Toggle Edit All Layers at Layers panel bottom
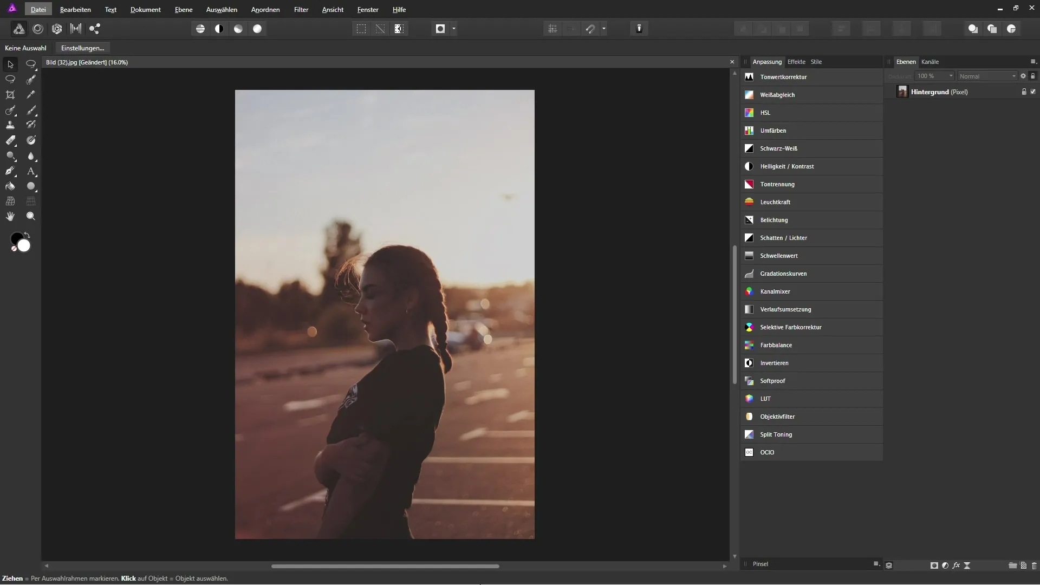 point(889,565)
